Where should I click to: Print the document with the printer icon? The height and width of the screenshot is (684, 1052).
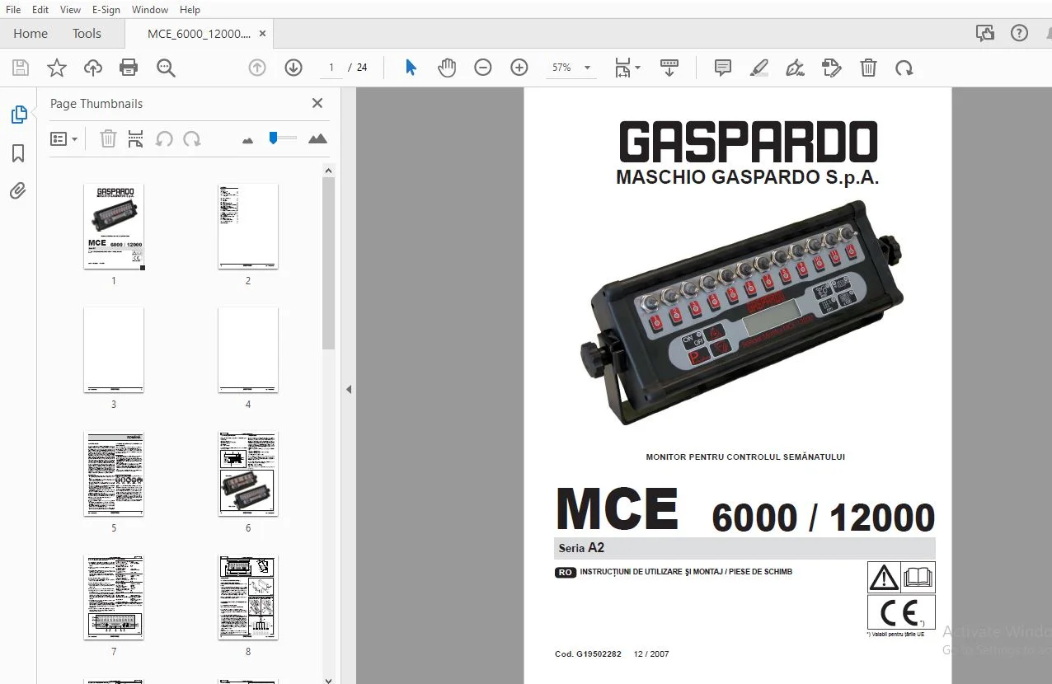tap(129, 68)
